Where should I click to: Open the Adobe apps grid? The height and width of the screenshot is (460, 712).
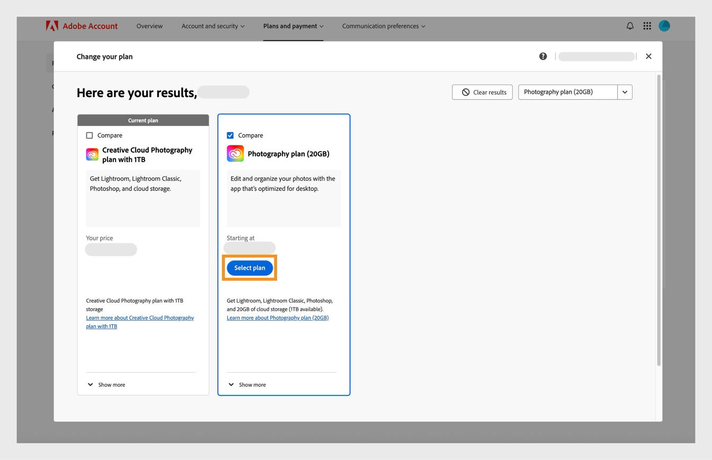(x=647, y=25)
